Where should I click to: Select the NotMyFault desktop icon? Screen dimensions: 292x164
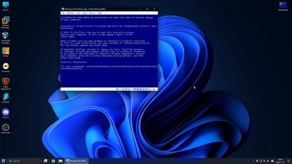(x=283, y=6)
